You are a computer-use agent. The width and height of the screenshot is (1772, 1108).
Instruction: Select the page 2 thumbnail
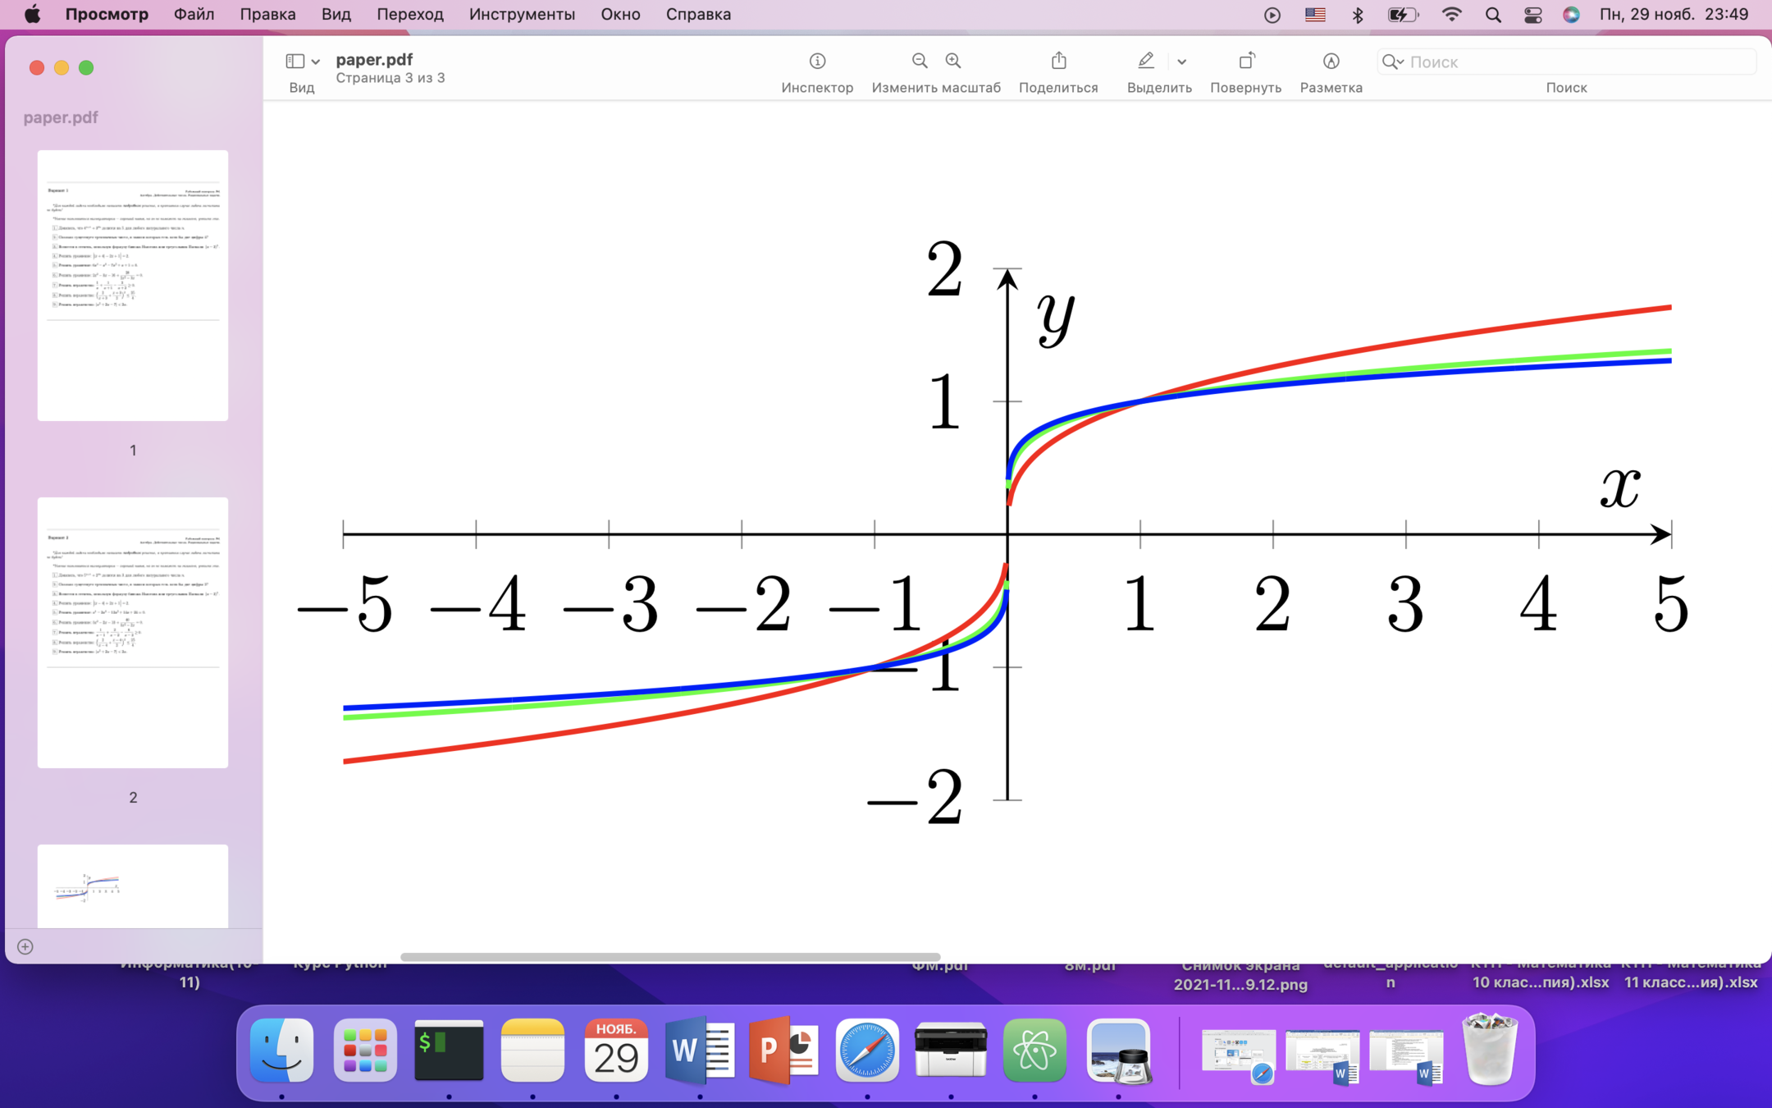click(133, 632)
